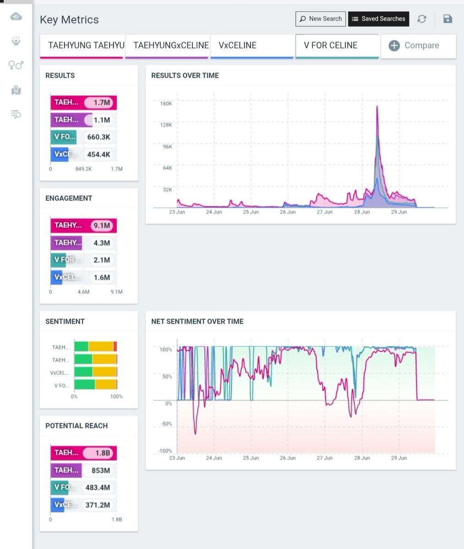Click the refresh icon next to Saved Searches
464x549 pixels.
point(422,19)
